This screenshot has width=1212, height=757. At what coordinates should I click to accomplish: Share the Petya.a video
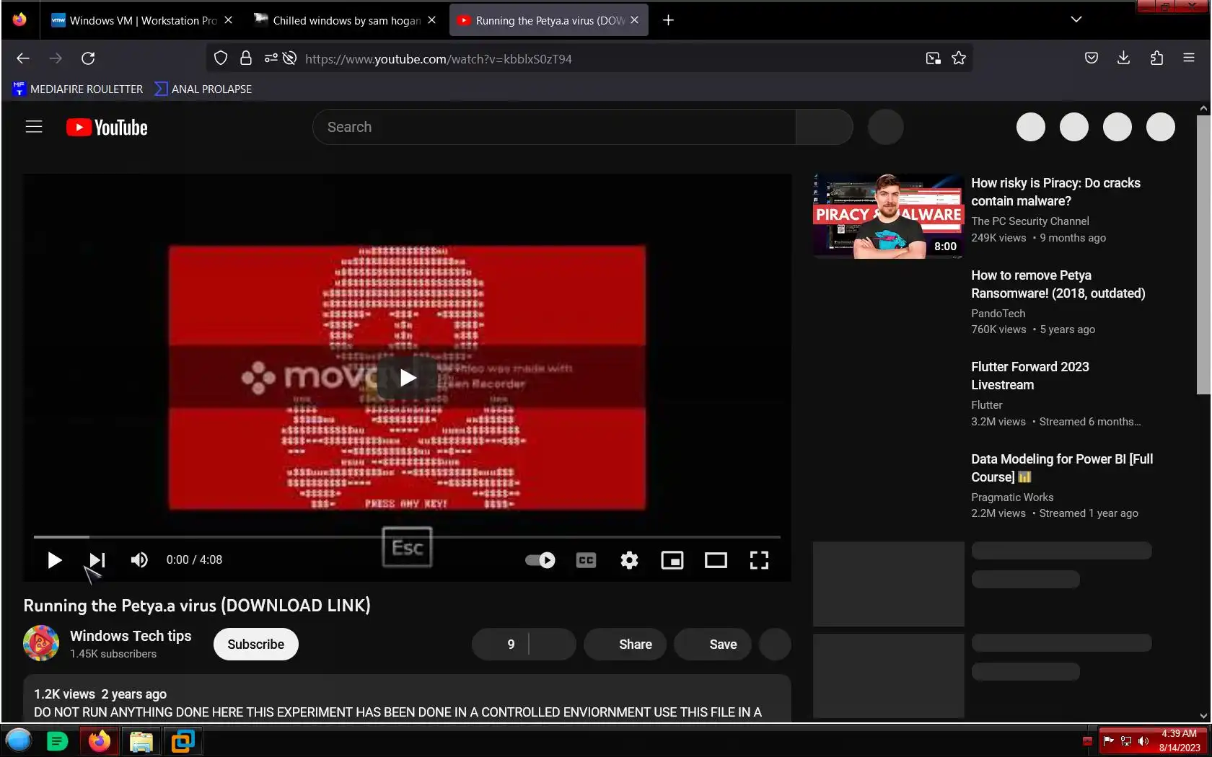[625, 645]
